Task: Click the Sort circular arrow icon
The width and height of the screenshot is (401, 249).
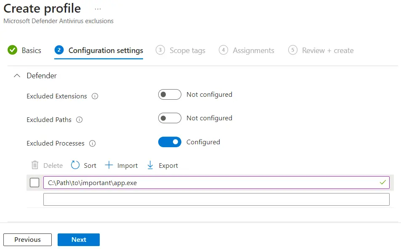Action: tap(75, 165)
